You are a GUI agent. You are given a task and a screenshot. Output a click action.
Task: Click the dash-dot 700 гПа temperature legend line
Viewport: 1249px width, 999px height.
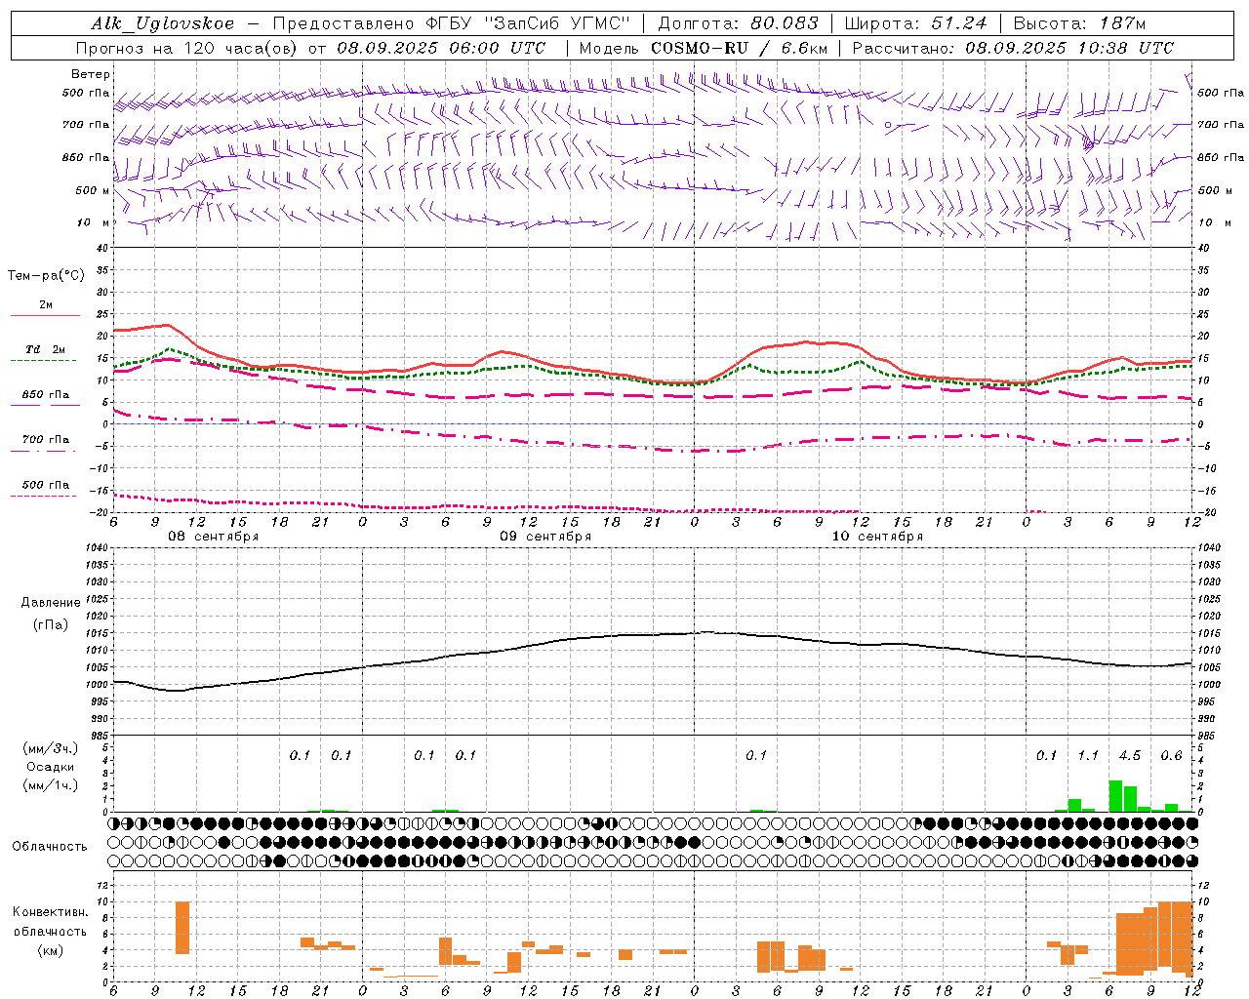tap(43, 452)
